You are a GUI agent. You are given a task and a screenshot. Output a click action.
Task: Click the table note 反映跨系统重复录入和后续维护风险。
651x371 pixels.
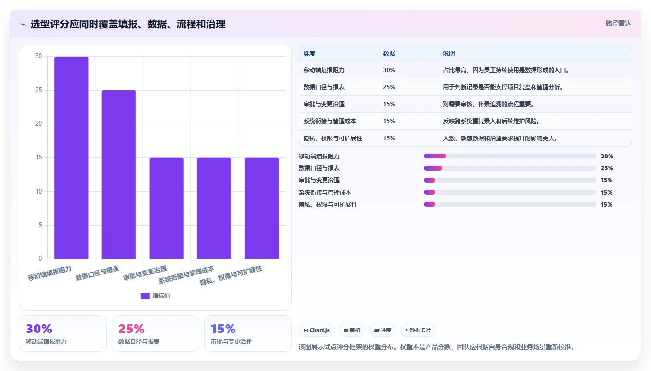(x=491, y=121)
